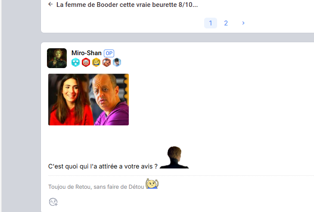Image resolution: width=314 pixels, height=212 pixels.
Task: Click the OP badge next to Miro-Shan
Action: (x=109, y=53)
